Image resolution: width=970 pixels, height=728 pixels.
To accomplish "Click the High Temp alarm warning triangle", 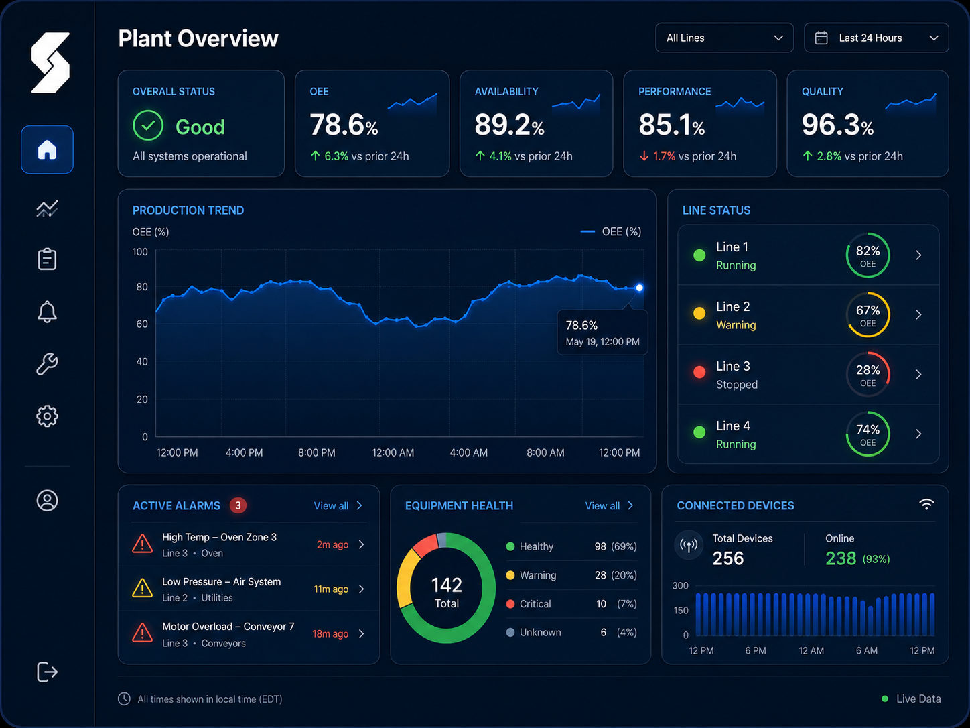I will click(x=142, y=544).
